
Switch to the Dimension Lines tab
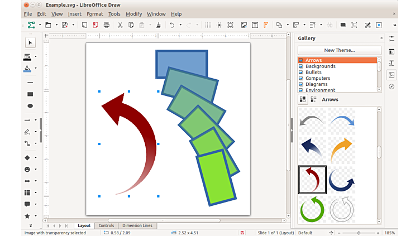(137, 226)
